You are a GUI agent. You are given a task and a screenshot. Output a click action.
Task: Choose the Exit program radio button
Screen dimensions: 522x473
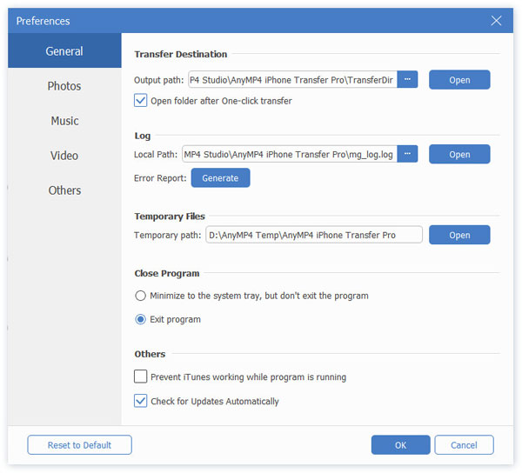[x=141, y=319]
